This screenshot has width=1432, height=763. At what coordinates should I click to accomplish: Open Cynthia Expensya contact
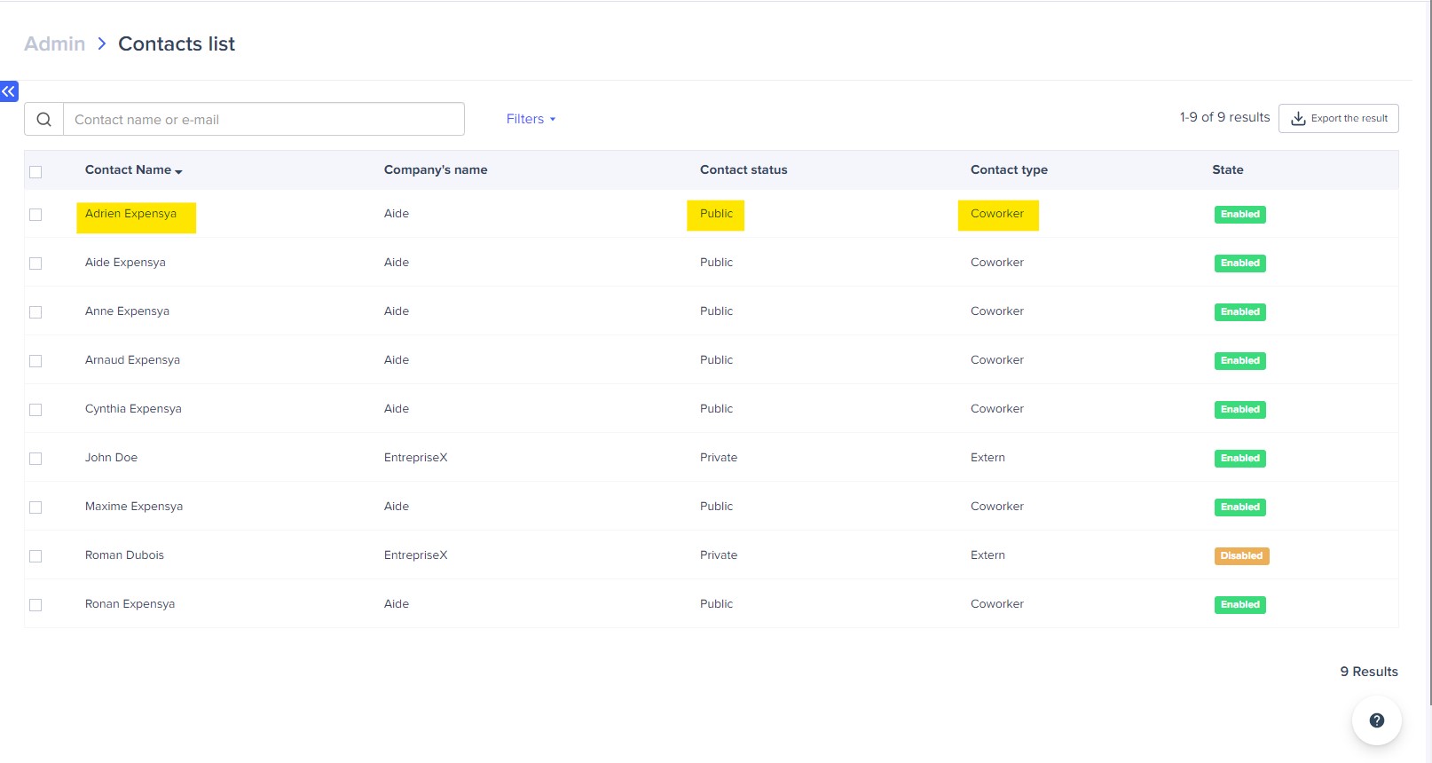pos(133,409)
